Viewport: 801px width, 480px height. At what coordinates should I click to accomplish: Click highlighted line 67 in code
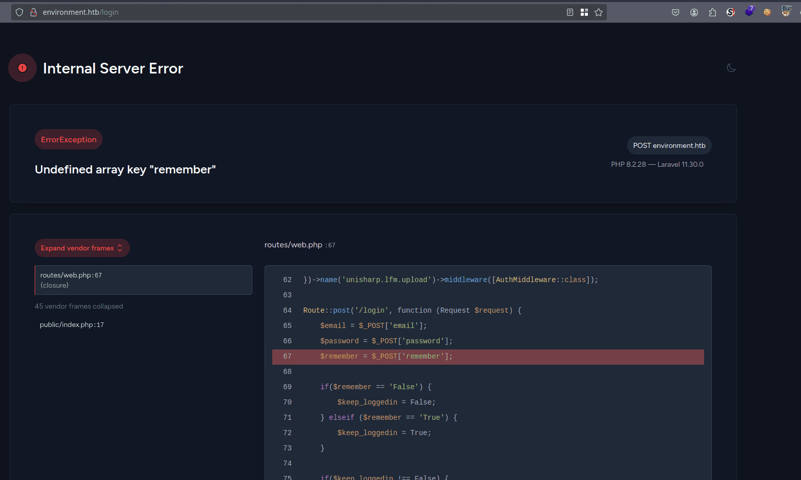[x=488, y=357]
